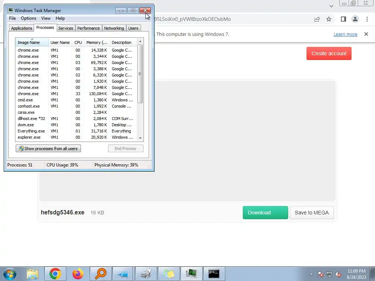
Task: Switch to the Performance tab
Action: [x=88, y=28]
